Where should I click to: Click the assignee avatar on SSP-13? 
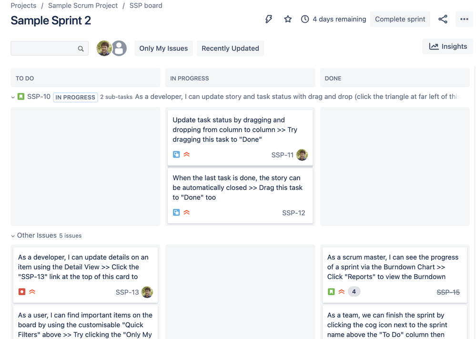147,292
